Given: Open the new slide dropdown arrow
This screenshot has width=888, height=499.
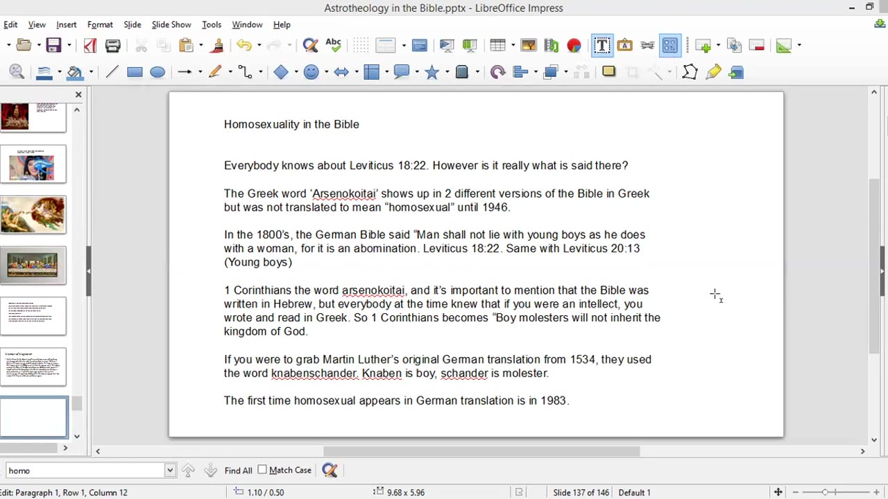Looking at the screenshot, I should coord(718,46).
